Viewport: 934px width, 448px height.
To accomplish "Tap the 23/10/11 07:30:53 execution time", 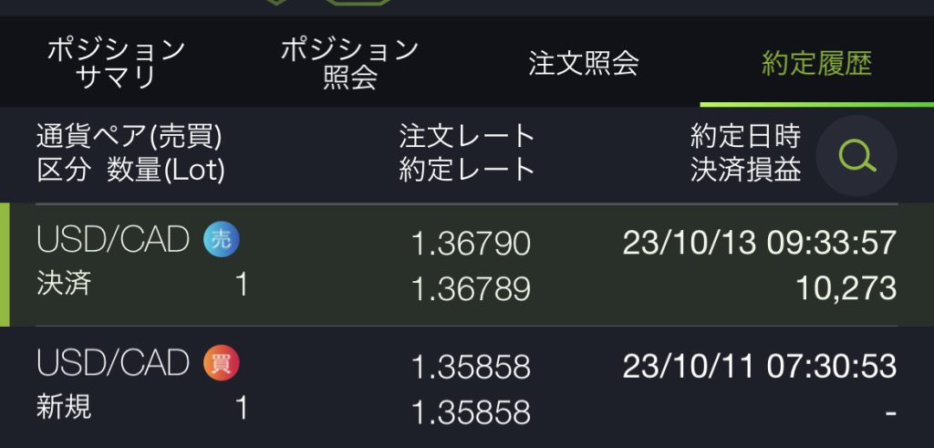I will (x=759, y=366).
